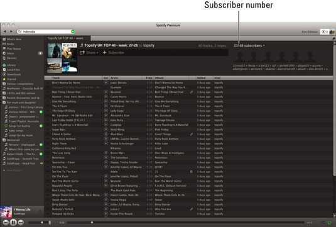This screenshot has height=227, width=336.
Task: Click Get icon for Give Me Everything
Action: 106,101
